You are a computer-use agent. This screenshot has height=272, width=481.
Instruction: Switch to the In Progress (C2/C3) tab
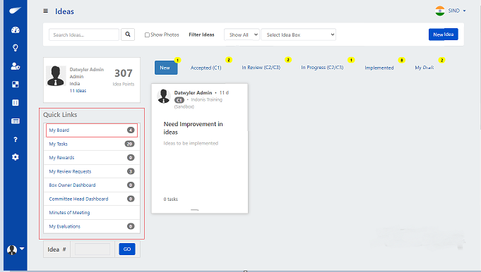(322, 68)
